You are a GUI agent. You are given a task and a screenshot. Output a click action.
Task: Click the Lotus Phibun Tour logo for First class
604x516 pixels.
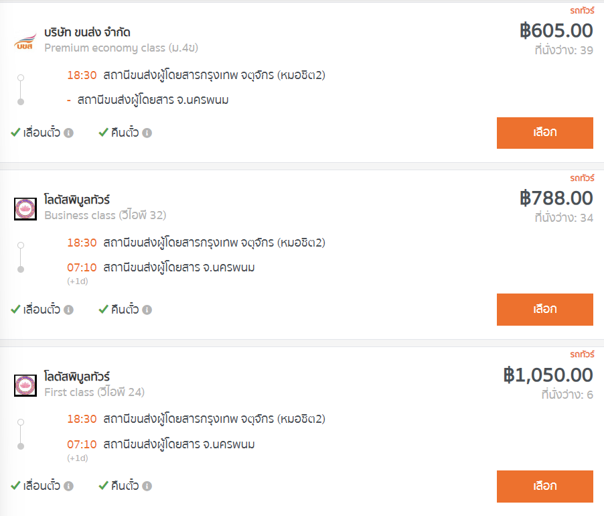(25, 385)
